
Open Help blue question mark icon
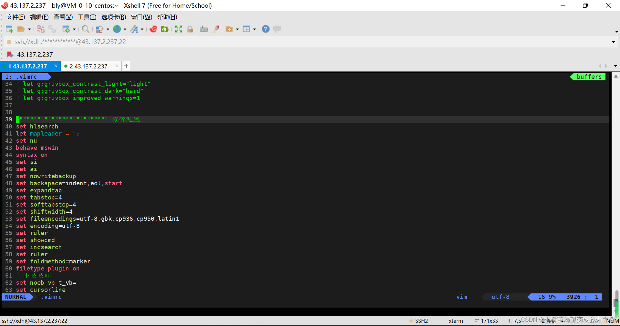tap(266, 29)
